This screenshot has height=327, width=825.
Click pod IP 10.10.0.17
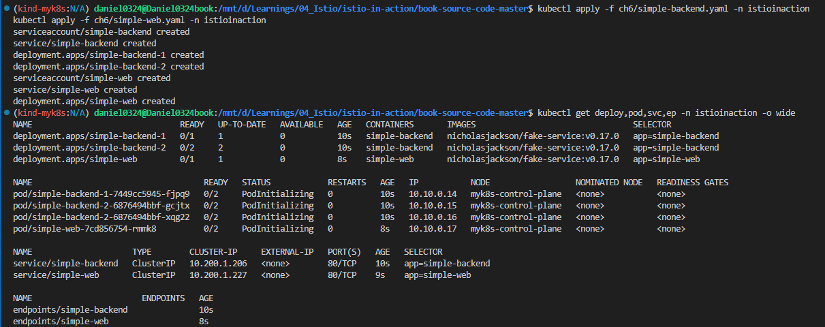pyautogui.click(x=433, y=229)
